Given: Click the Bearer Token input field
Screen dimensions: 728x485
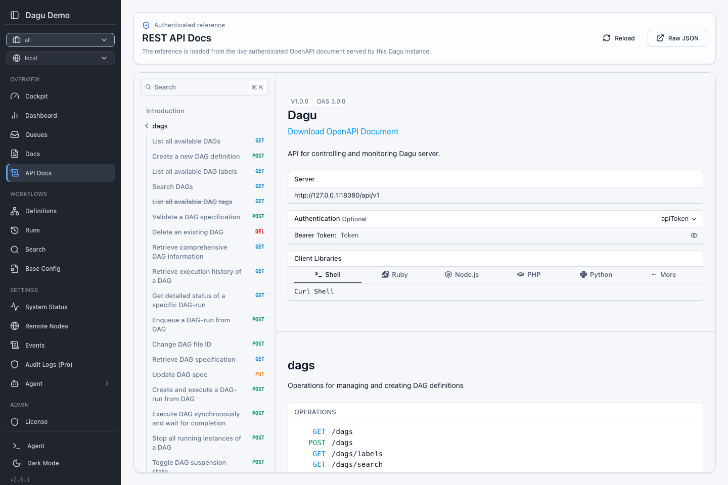Looking at the screenshot, I should [513, 235].
